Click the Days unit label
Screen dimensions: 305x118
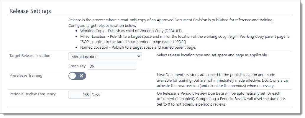coord(96,95)
